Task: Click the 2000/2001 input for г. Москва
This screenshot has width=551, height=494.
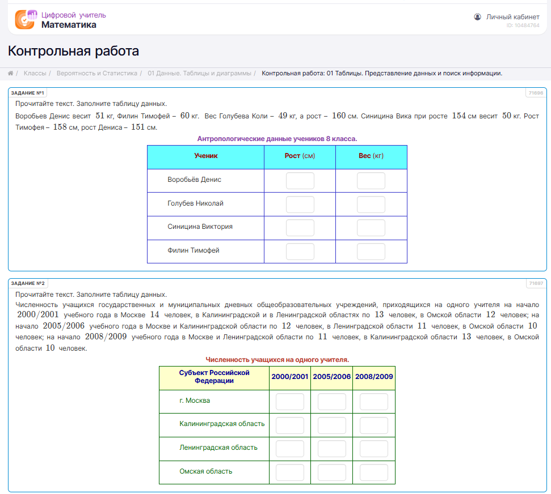Action: point(290,402)
